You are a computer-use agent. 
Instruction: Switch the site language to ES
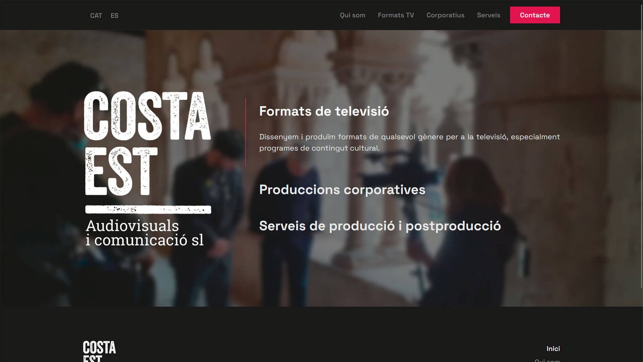click(x=115, y=16)
